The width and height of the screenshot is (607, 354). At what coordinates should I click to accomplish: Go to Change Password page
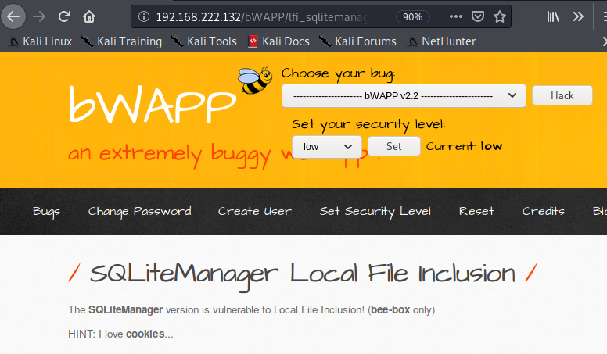139,212
